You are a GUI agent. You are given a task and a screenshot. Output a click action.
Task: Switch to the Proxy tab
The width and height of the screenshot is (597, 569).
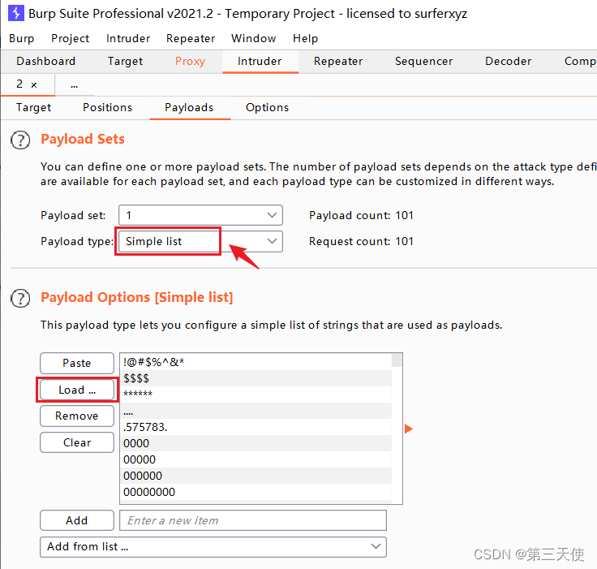point(190,62)
